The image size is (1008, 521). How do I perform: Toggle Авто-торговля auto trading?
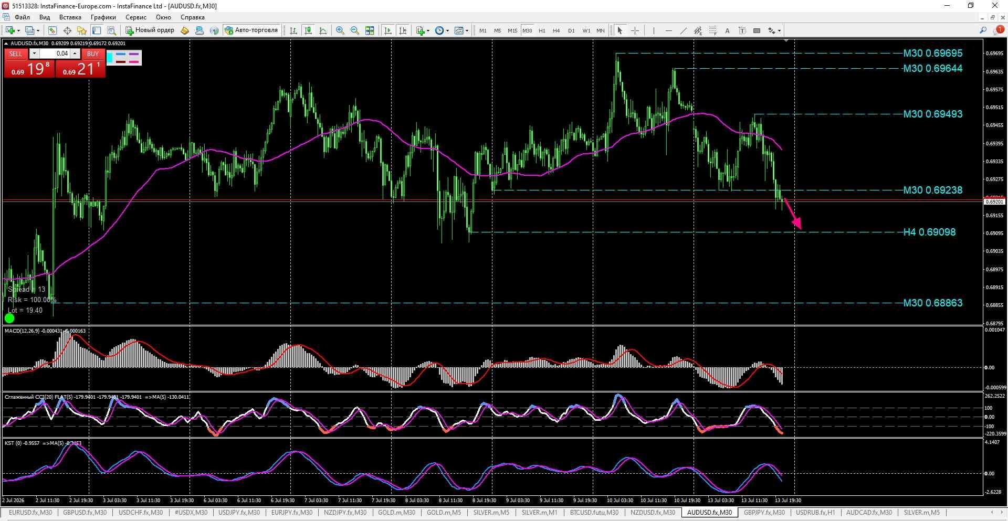(x=251, y=30)
